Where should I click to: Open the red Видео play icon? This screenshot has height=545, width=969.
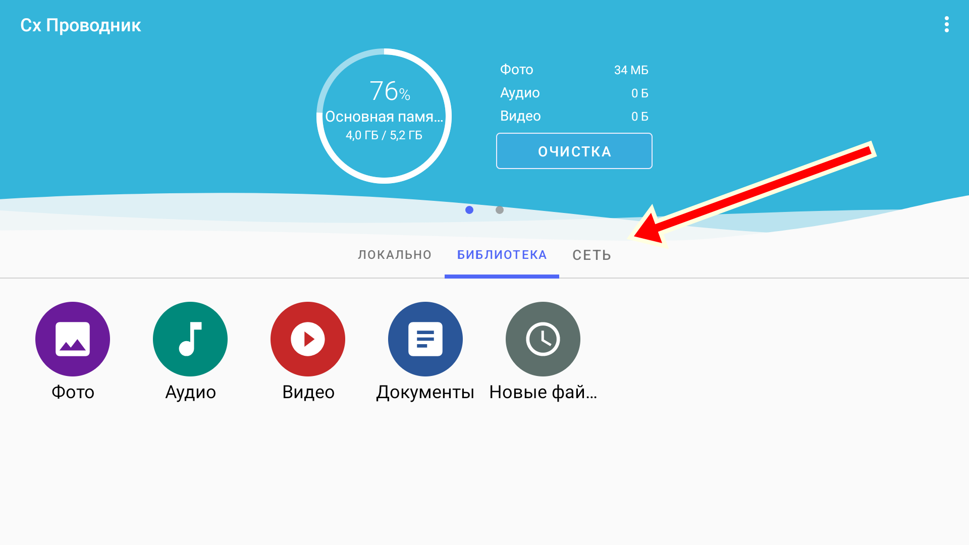(x=308, y=339)
